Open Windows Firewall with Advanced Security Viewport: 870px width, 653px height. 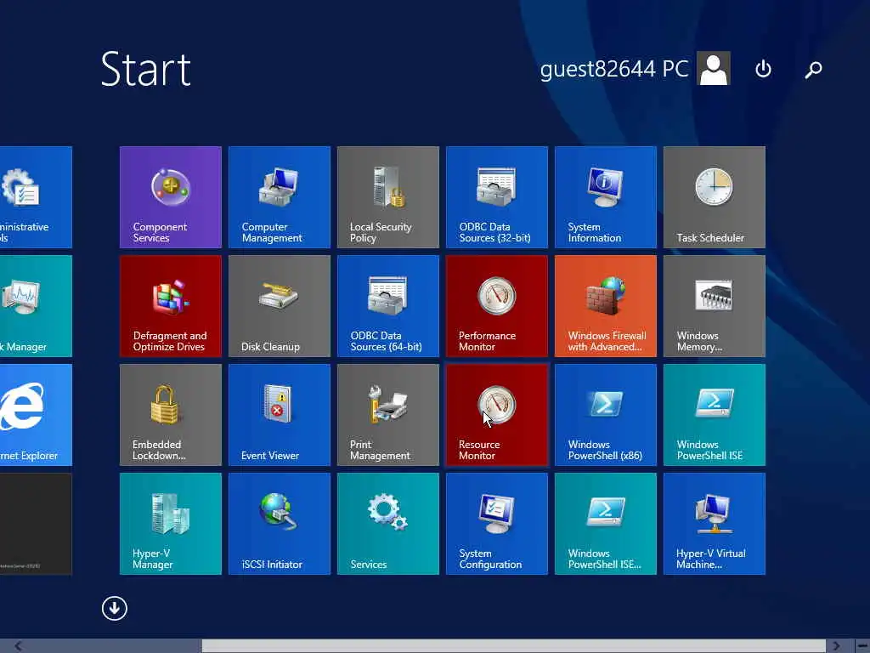click(605, 306)
